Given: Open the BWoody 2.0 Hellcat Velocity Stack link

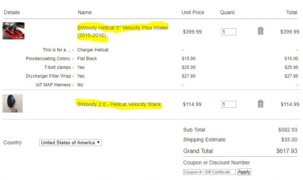Looking at the screenshot, I should point(119,104).
